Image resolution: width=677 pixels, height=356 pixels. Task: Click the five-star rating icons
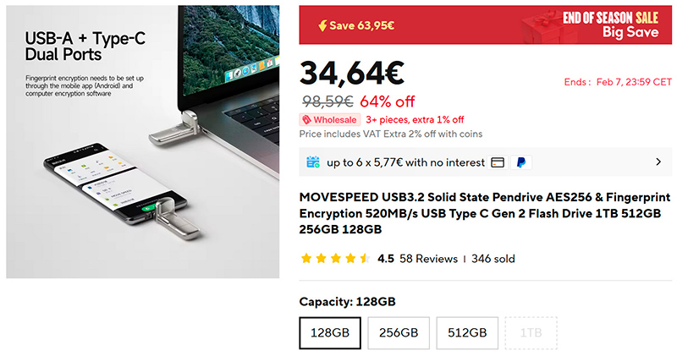[335, 259]
